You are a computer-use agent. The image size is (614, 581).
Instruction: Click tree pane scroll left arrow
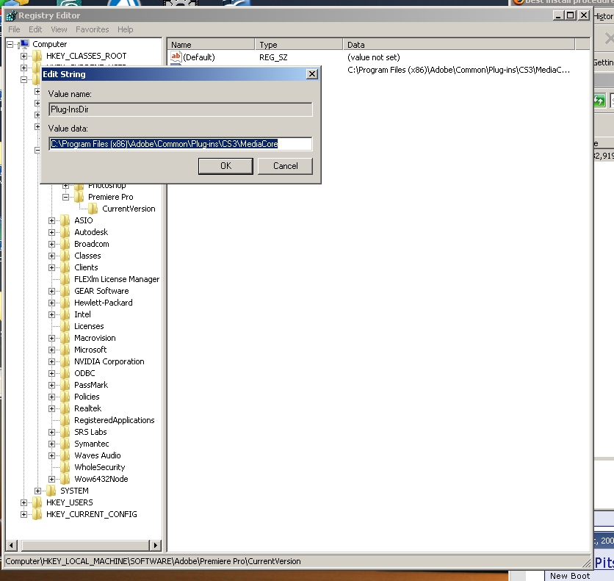pyautogui.click(x=11, y=545)
